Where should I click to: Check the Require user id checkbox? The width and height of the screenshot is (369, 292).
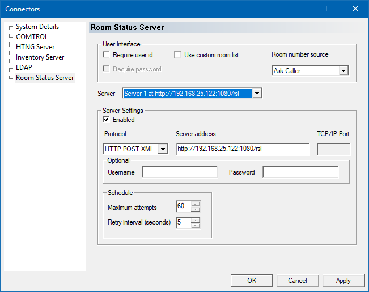tap(106, 55)
